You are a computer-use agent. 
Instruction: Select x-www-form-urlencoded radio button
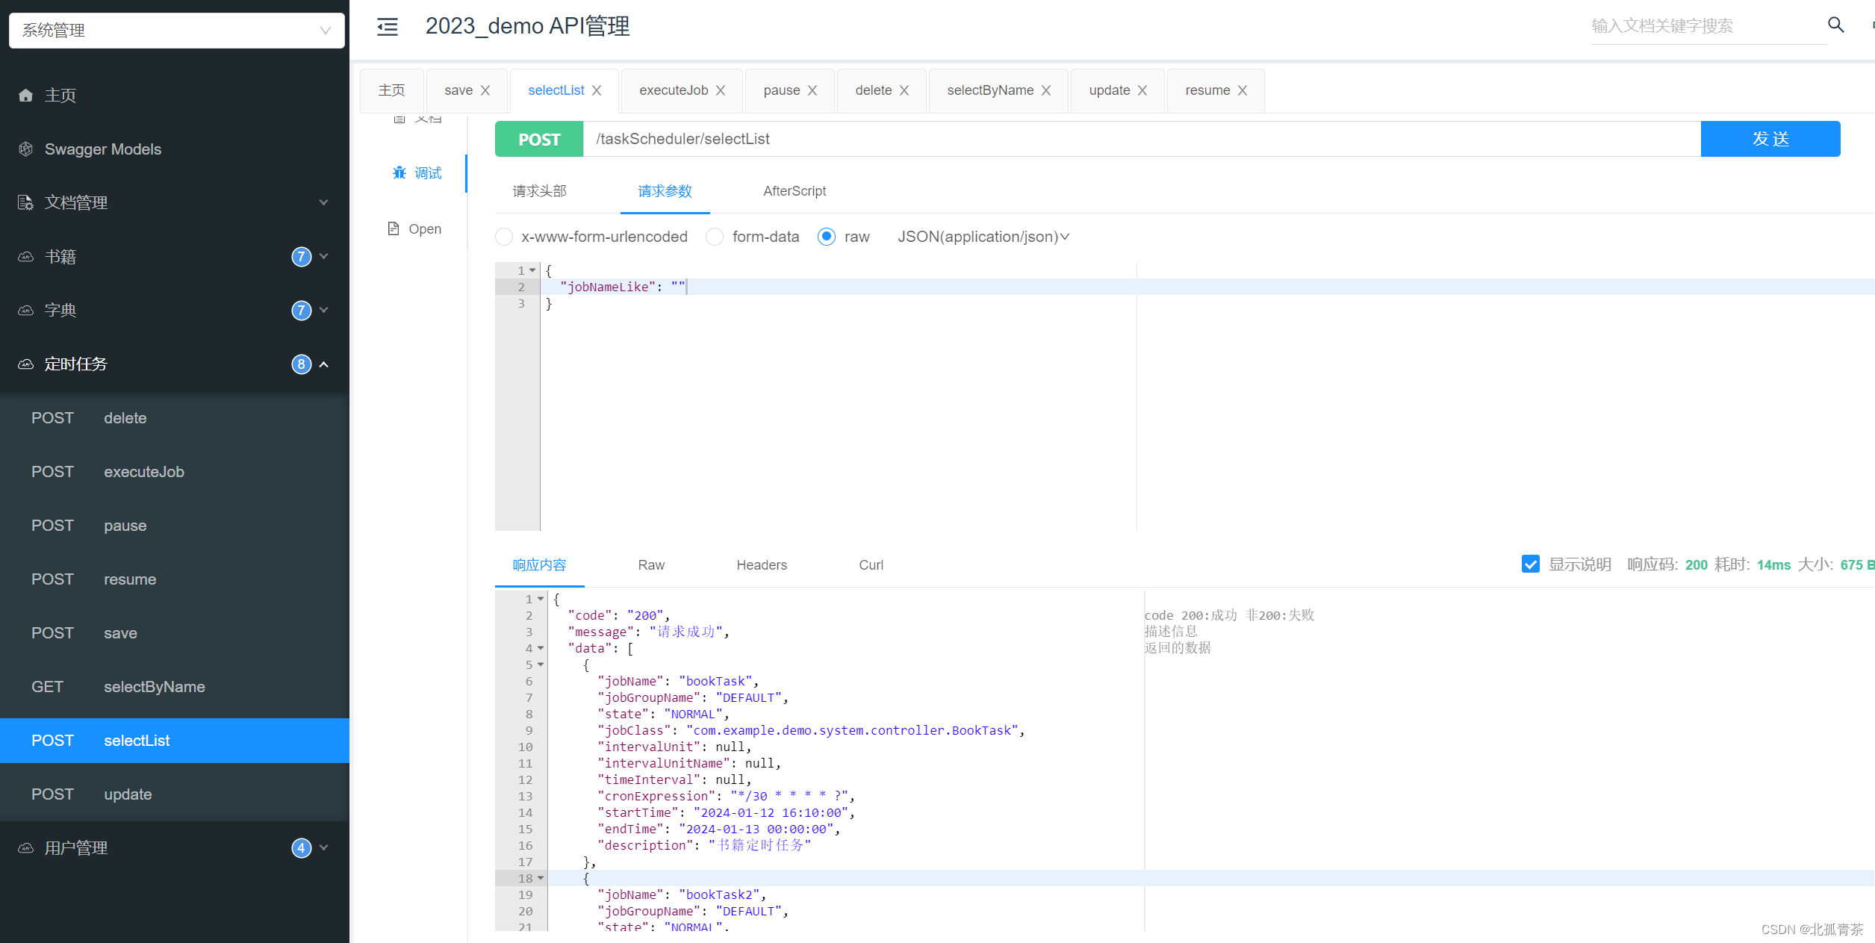(504, 237)
